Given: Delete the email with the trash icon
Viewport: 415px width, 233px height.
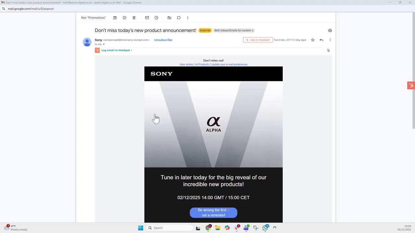Looking at the screenshot, I should (x=134, y=18).
